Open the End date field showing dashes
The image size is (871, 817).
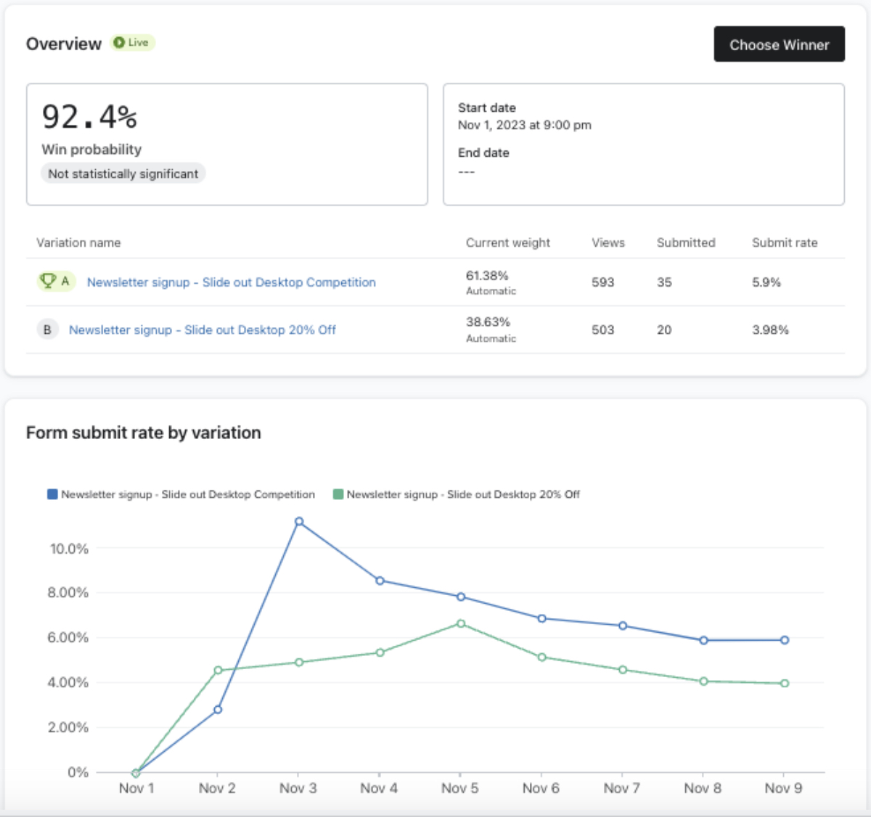click(x=468, y=171)
